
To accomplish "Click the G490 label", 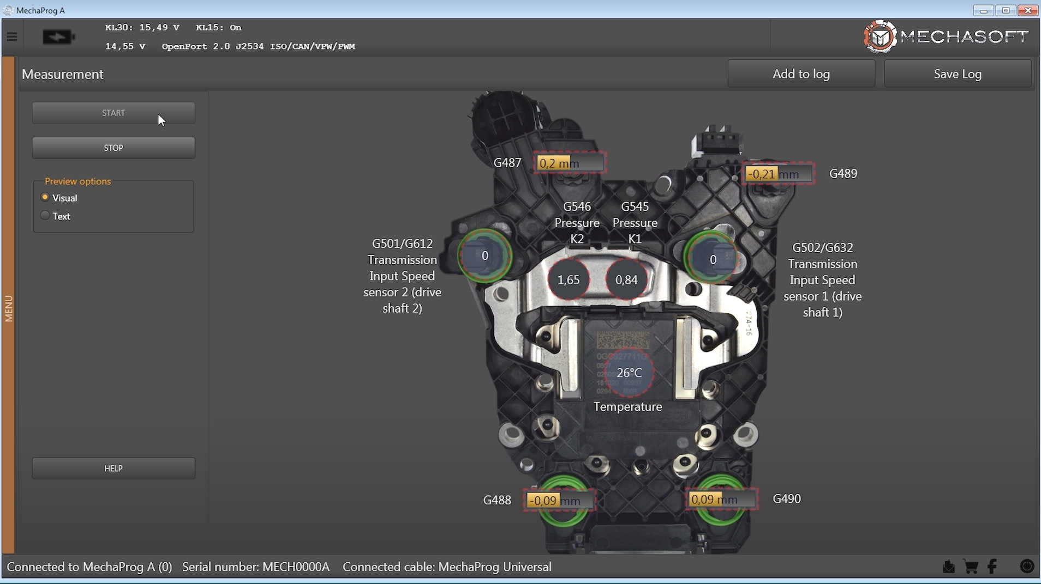I will click(787, 499).
